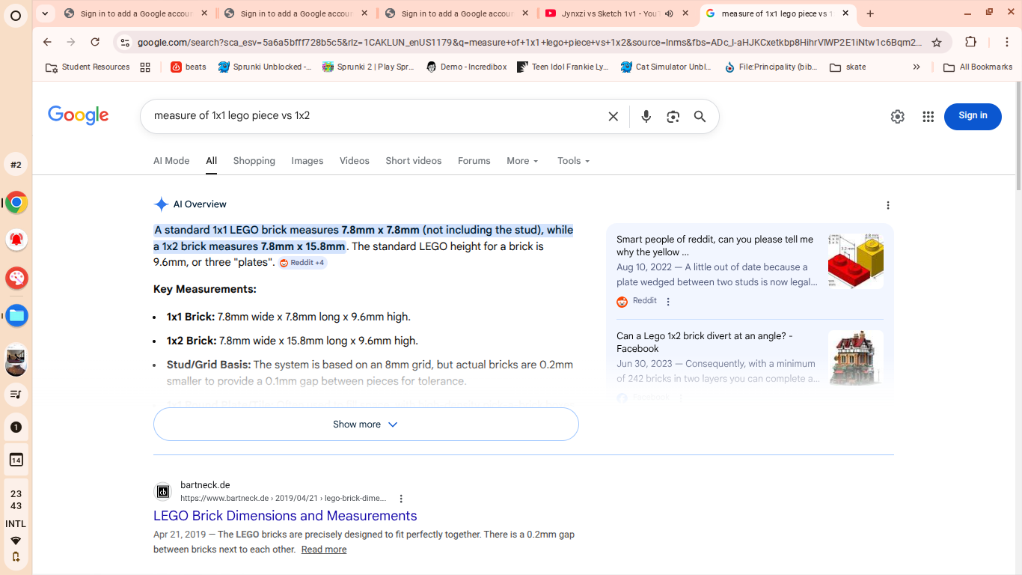This screenshot has height=575, width=1022.
Task: Open the Chrome extensions puzzle icon
Action: (971, 43)
